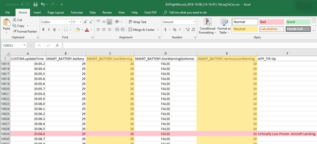
Task: Open the View ribbon tab
Action: [121, 13]
